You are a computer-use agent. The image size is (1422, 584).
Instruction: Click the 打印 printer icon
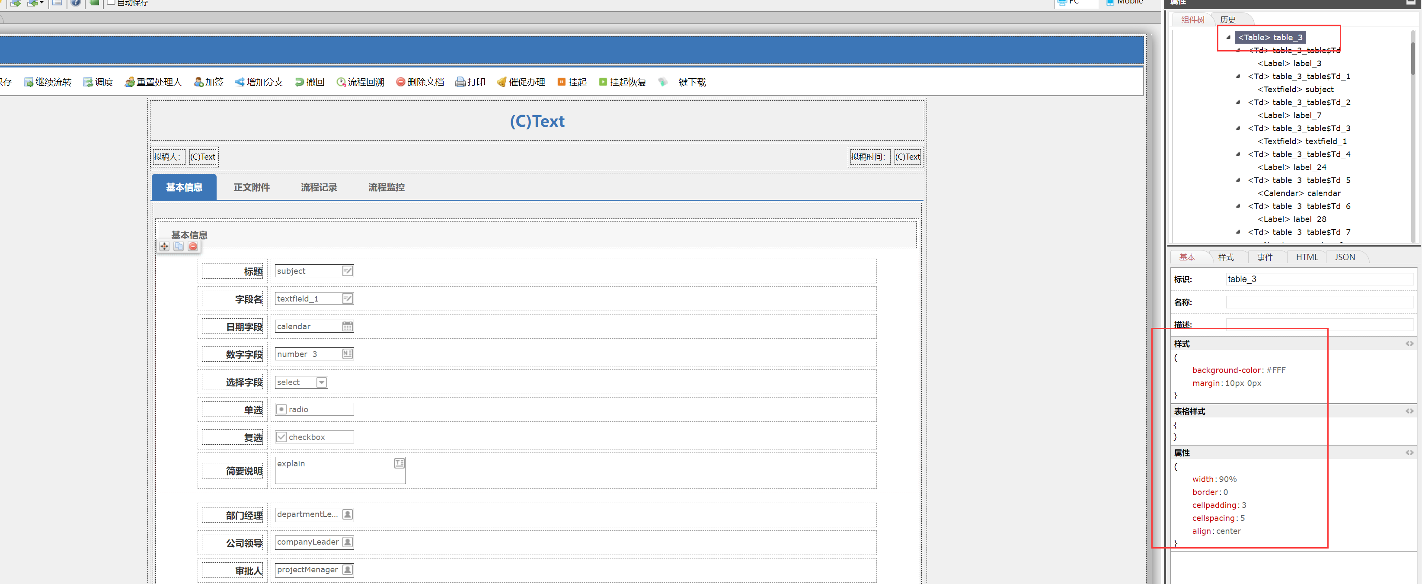coord(460,82)
